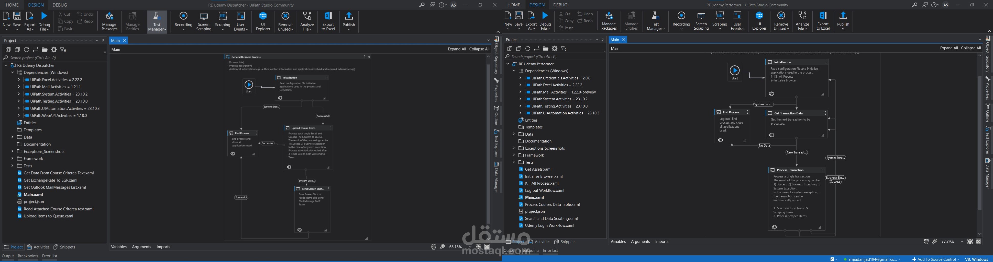993x262 pixels.
Task: Click Copy in Performer window ribbon
Action: (x=566, y=21)
